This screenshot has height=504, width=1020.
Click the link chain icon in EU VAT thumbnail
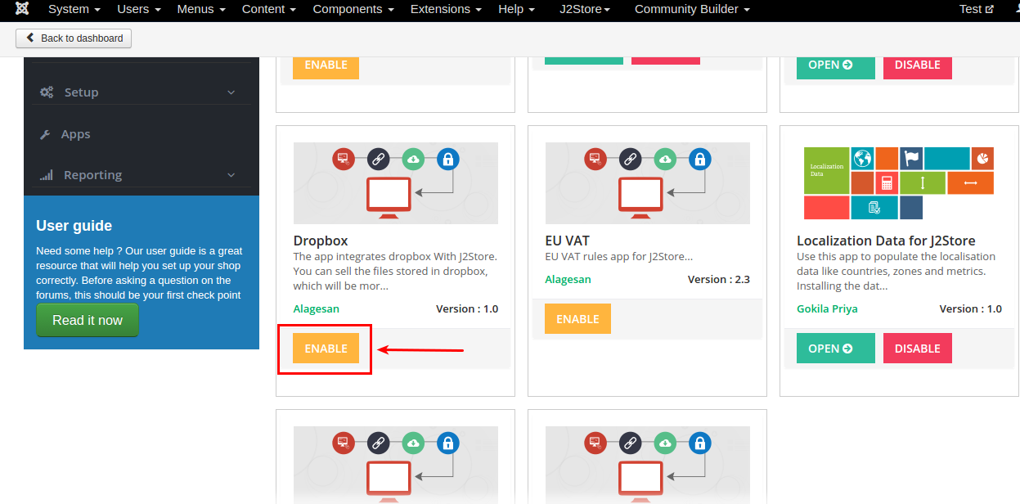[630, 159]
